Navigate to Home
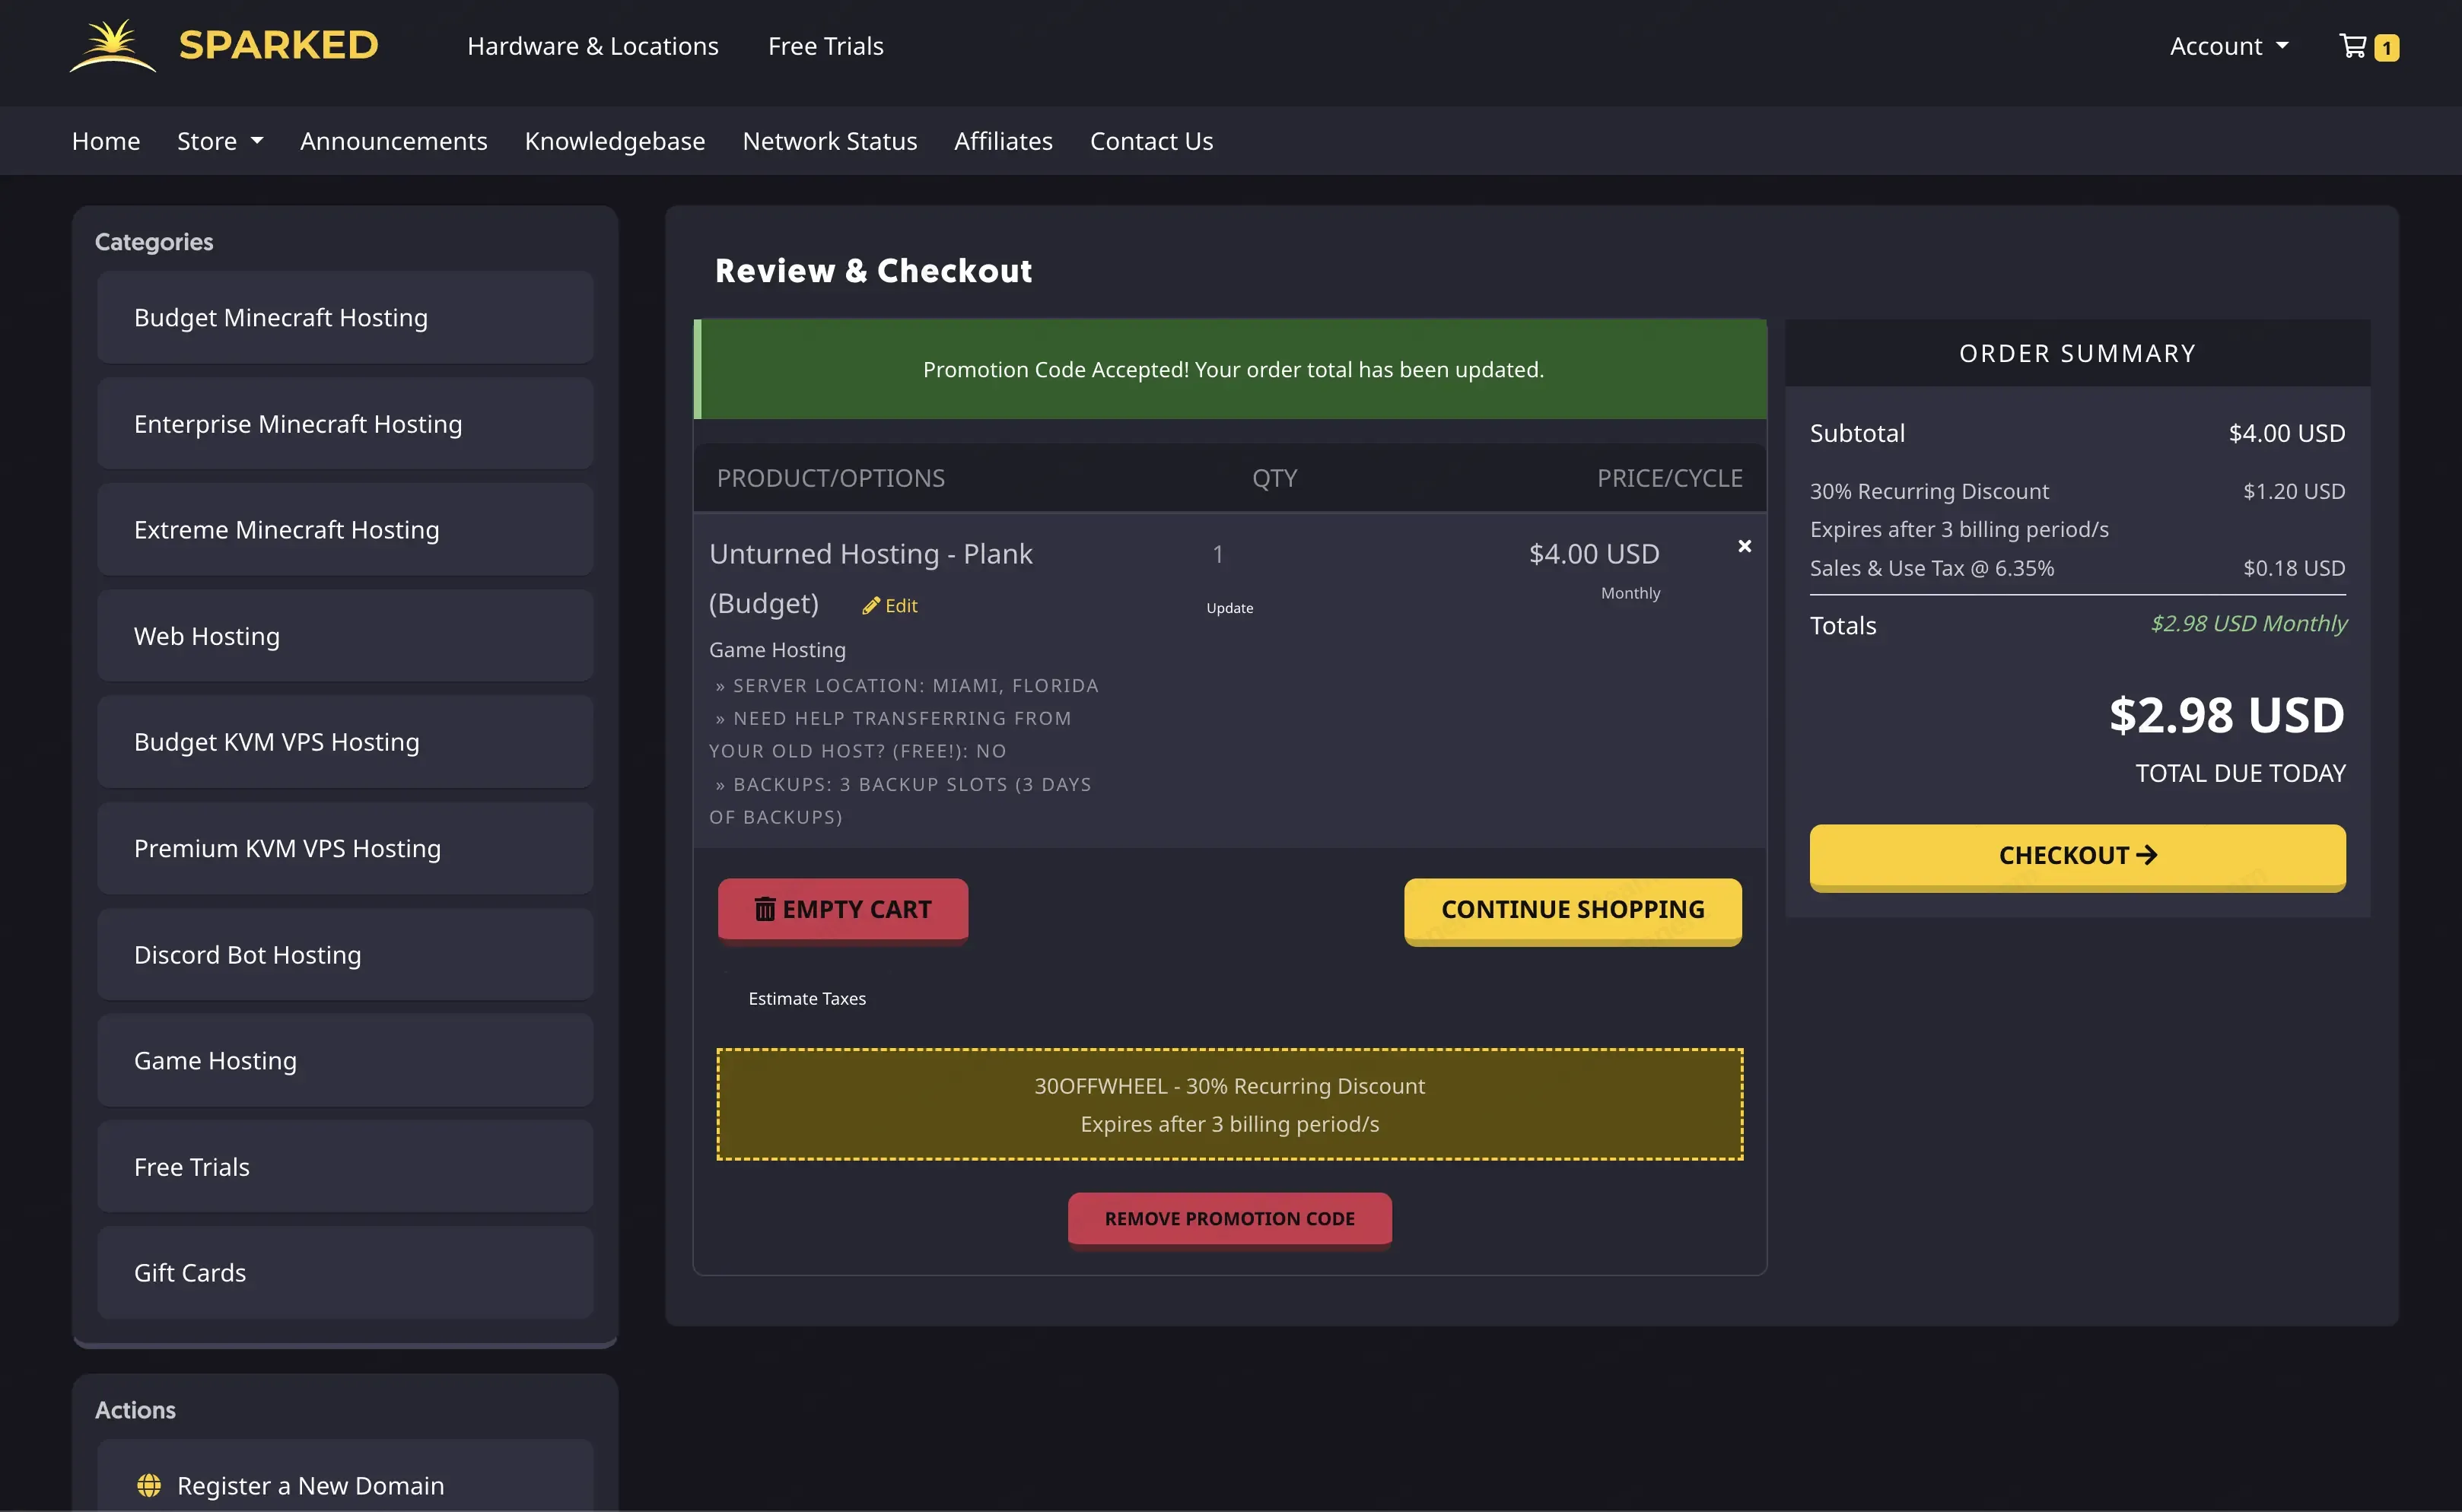Viewport: 2462px width, 1512px height. 106,141
